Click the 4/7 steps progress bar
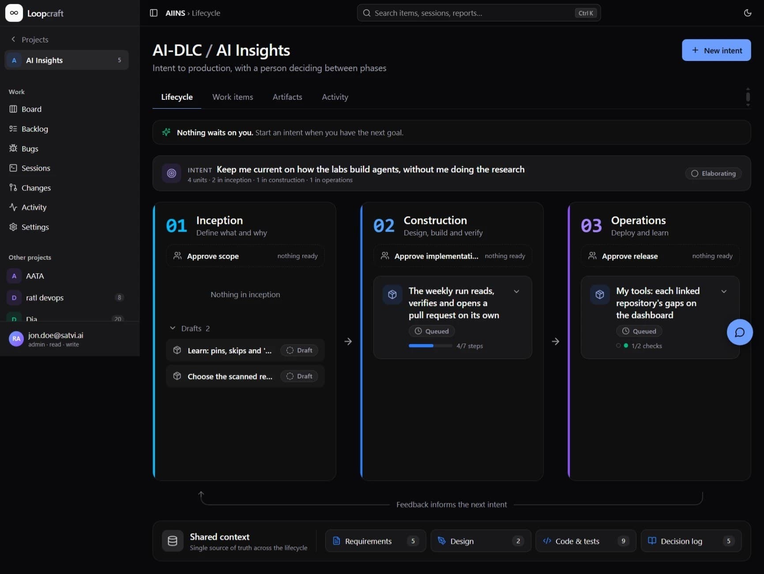The height and width of the screenshot is (574, 764). coord(430,346)
